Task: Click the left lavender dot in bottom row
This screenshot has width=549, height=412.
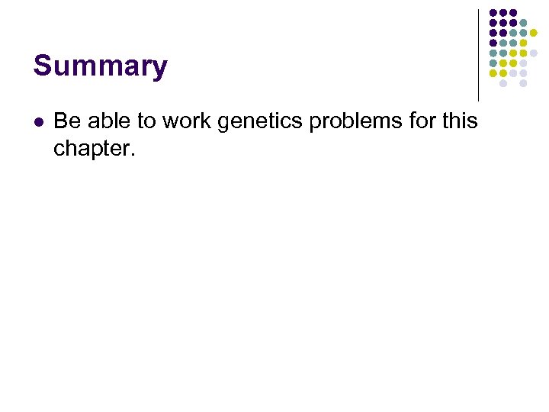Action: coord(503,83)
